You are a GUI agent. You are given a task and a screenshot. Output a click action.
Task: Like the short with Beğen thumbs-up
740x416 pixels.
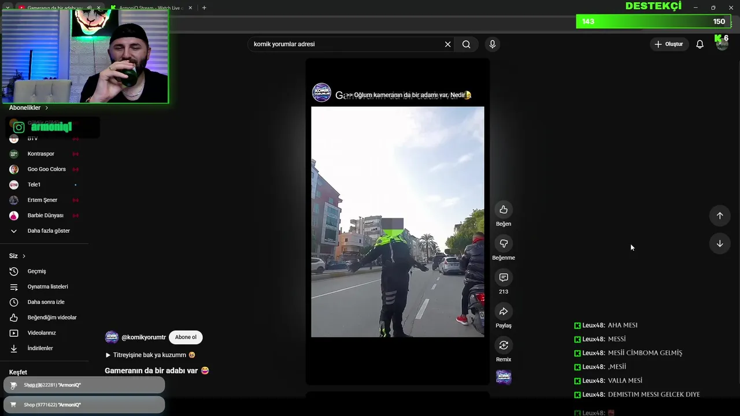pyautogui.click(x=504, y=210)
